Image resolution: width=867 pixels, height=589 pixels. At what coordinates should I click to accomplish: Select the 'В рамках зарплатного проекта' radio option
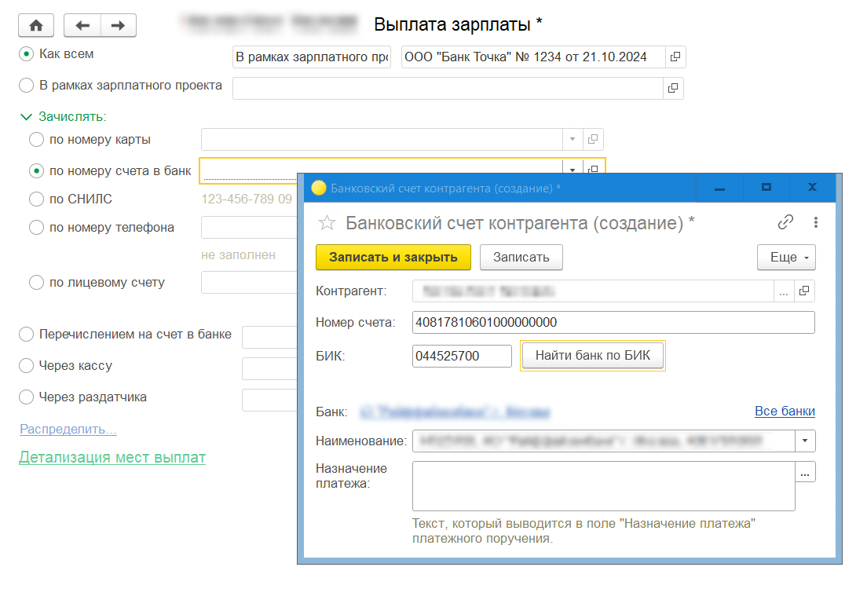point(27,86)
